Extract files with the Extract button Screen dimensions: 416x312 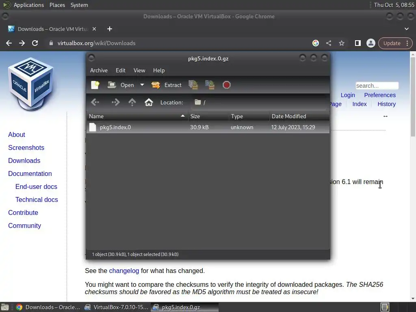click(x=166, y=85)
